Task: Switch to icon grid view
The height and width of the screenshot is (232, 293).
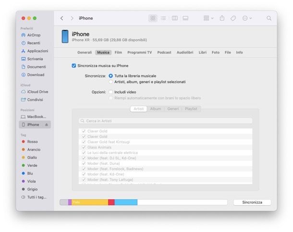Action: pos(153,18)
